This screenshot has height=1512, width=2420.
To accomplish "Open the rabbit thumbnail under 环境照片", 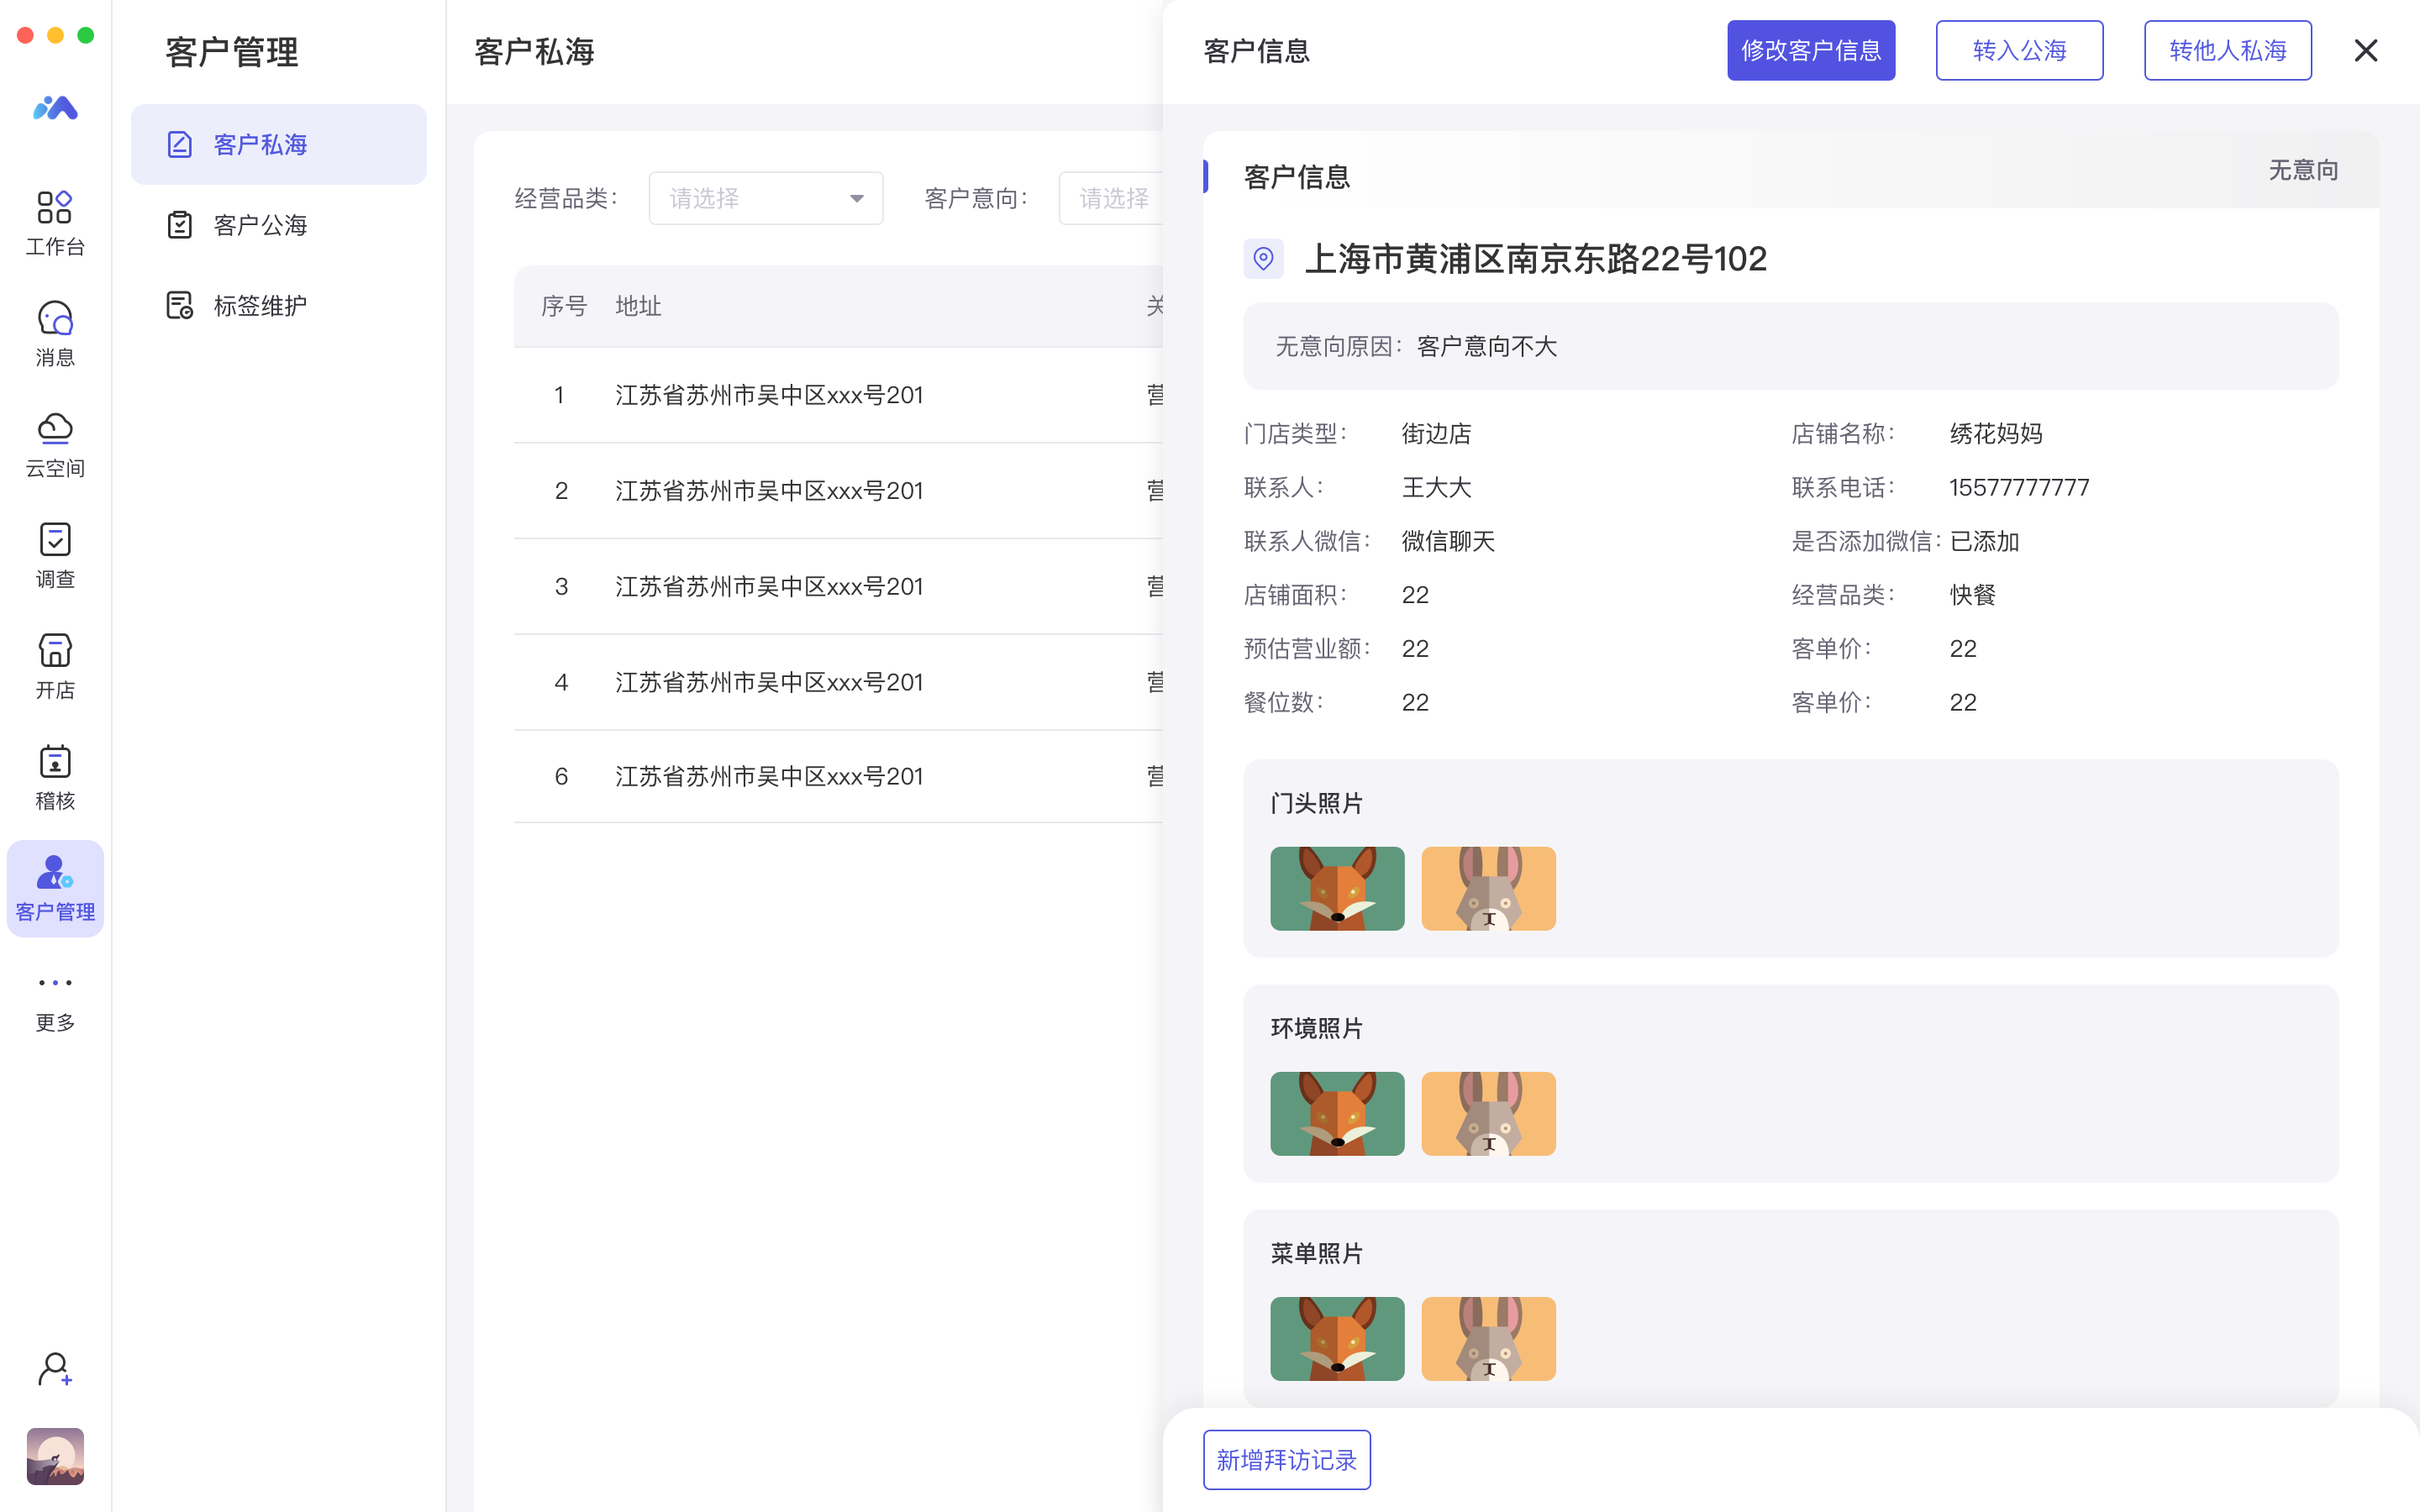I will point(1488,1113).
